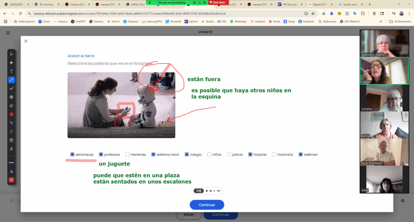Uncheck the astronauta checkbox
The image size is (414, 222).
pos(72,155)
